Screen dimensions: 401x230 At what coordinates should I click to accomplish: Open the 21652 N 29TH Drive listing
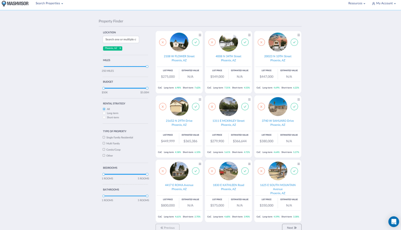tap(179, 121)
